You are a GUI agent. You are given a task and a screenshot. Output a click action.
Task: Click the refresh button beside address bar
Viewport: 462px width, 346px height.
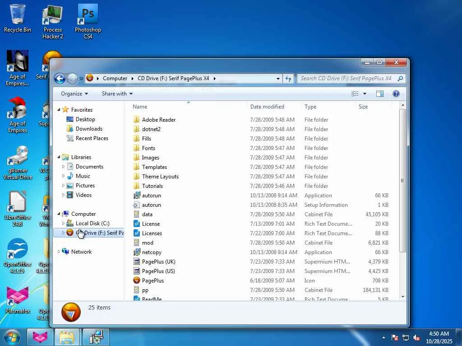288,78
